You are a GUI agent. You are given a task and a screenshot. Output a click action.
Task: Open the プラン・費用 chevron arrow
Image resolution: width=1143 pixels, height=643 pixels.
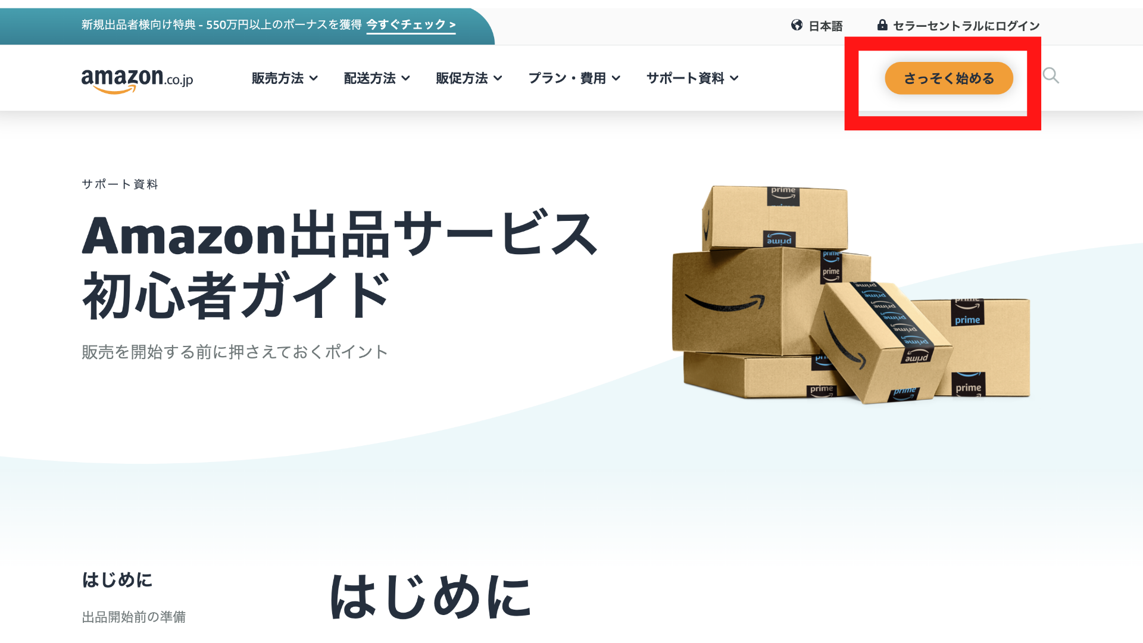tap(616, 79)
